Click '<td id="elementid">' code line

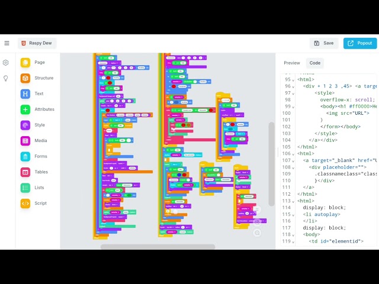point(336,241)
